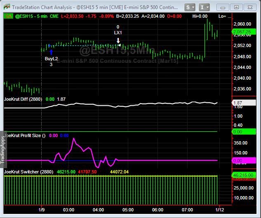
Task: Open the TradingApps side tab
Action: (x=2, y=149)
